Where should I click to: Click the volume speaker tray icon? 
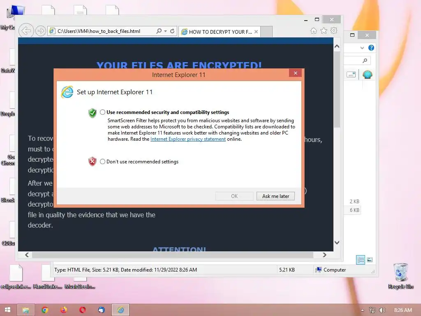[382, 310]
